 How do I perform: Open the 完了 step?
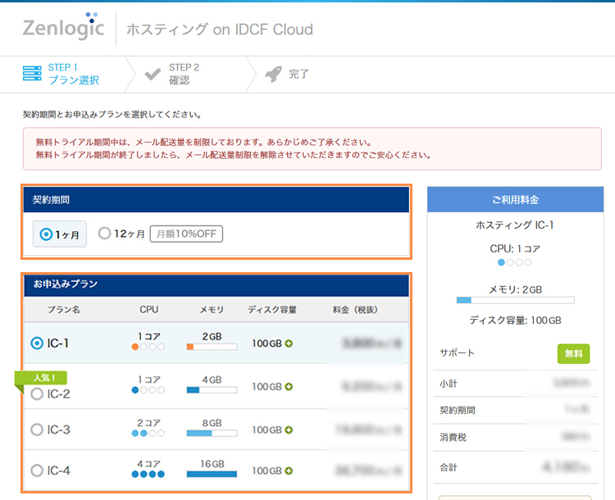[287, 74]
